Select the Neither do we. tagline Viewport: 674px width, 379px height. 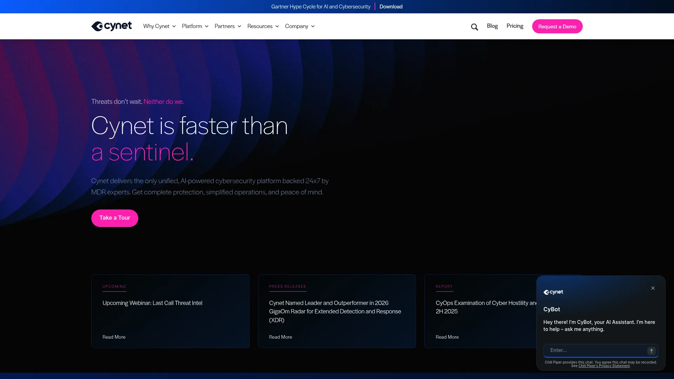pyautogui.click(x=164, y=101)
